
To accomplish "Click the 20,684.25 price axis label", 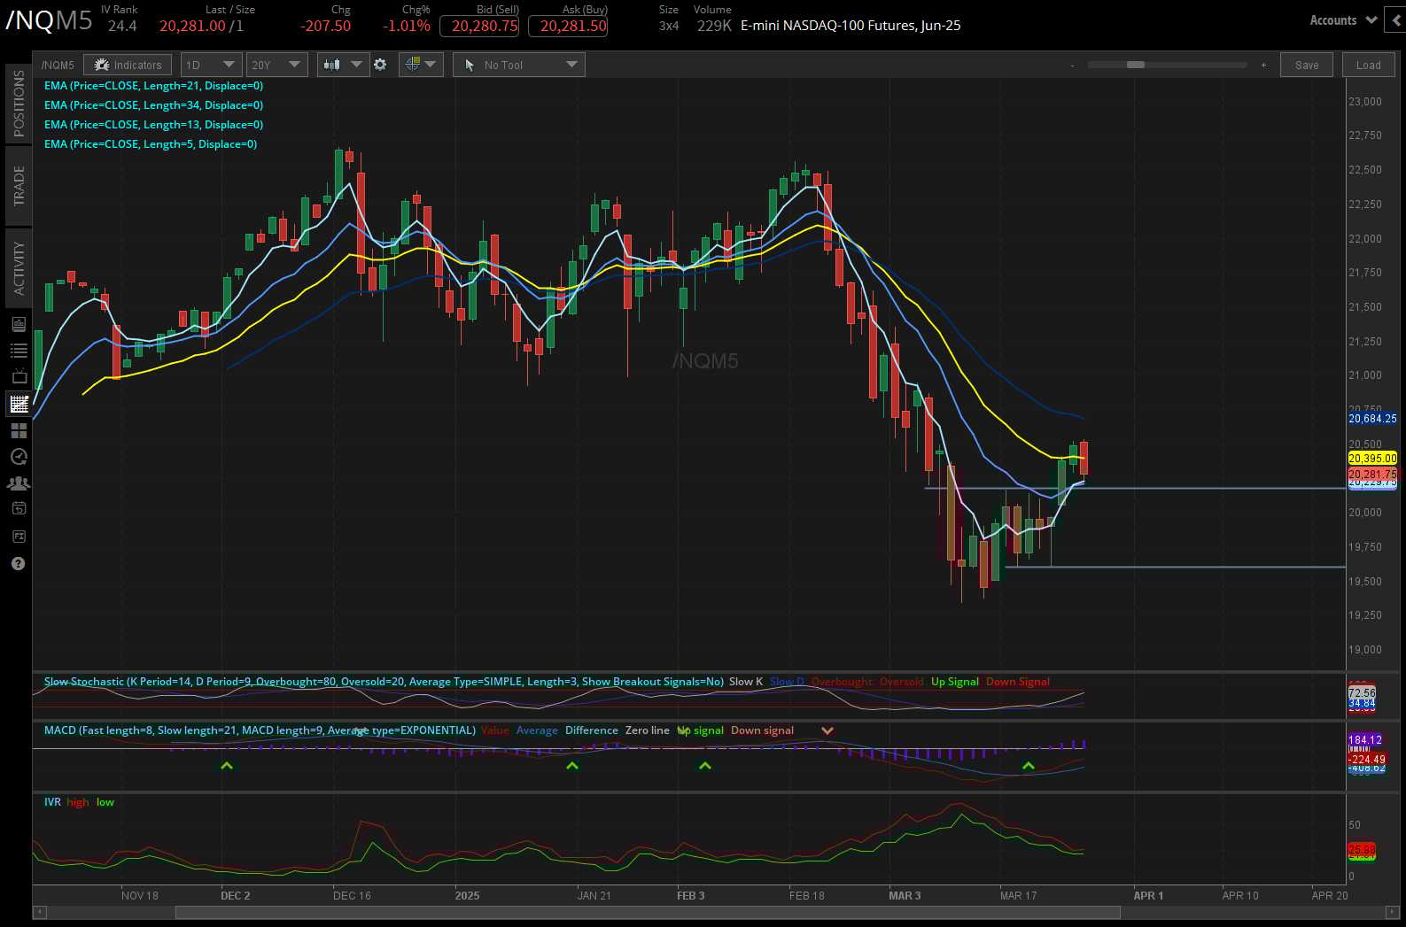I will click(x=1372, y=419).
